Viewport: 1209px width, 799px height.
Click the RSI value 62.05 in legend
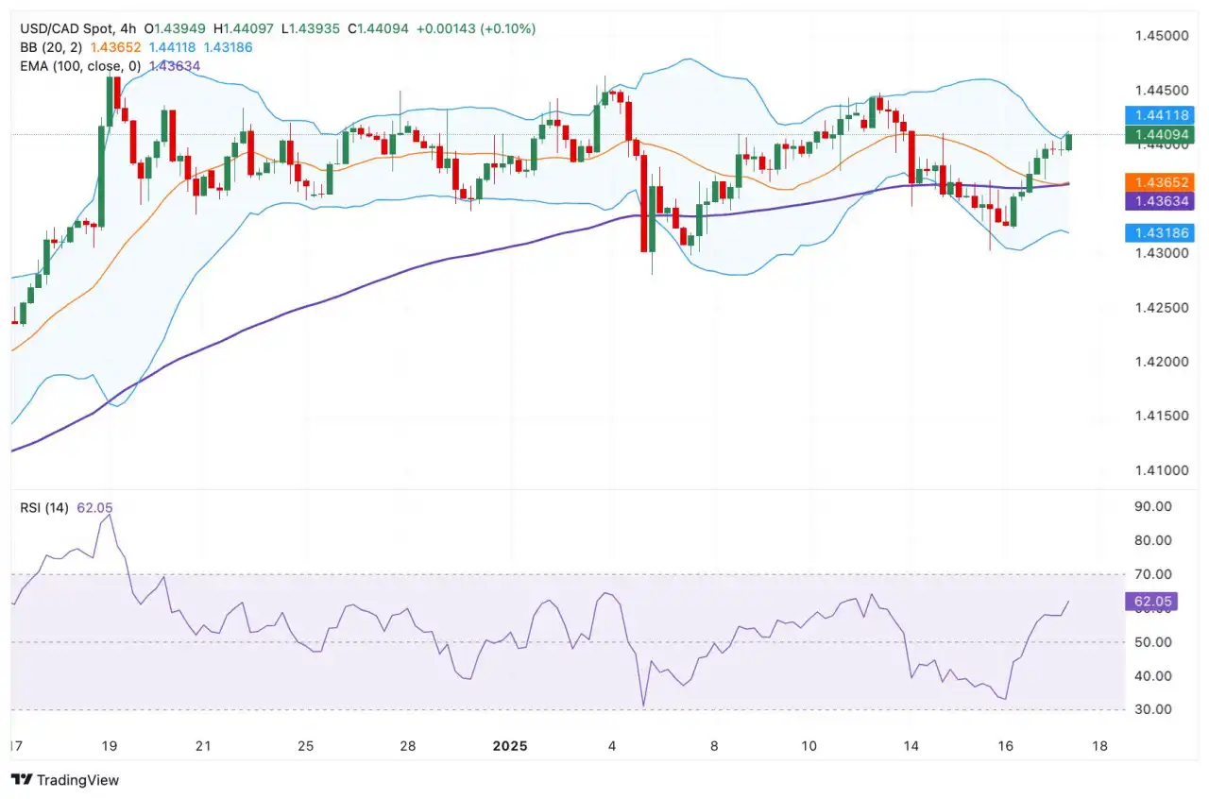point(94,508)
